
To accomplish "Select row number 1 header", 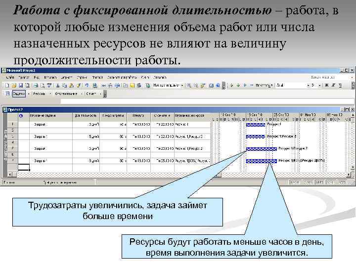I will (13, 124).
